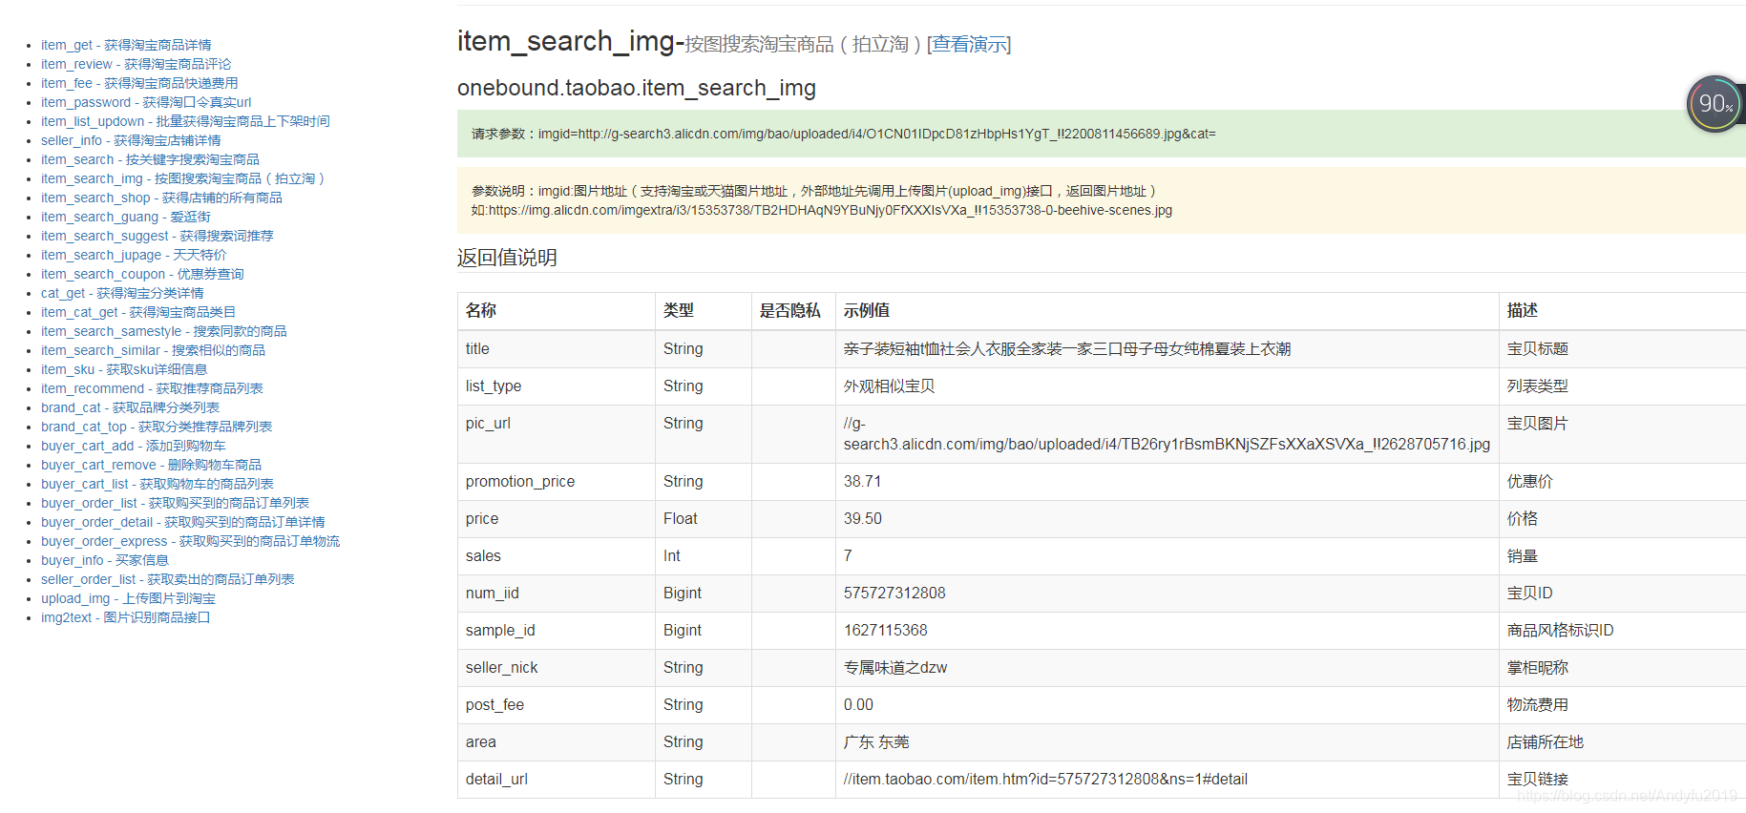The image size is (1746, 813).
Task: Click the num_iid value 575727312808
Action: (894, 594)
